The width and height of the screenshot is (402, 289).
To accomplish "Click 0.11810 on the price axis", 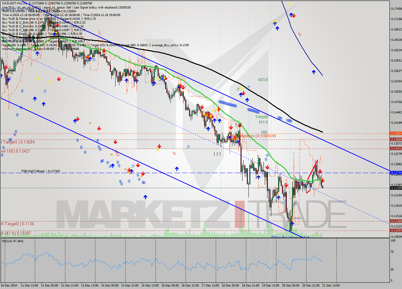I will coord(396,205).
